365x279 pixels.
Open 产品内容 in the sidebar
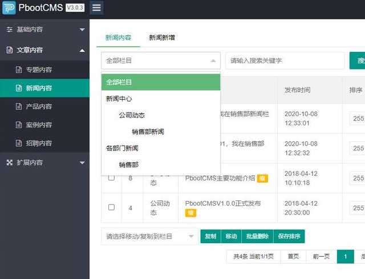pyautogui.click(x=44, y=106)
